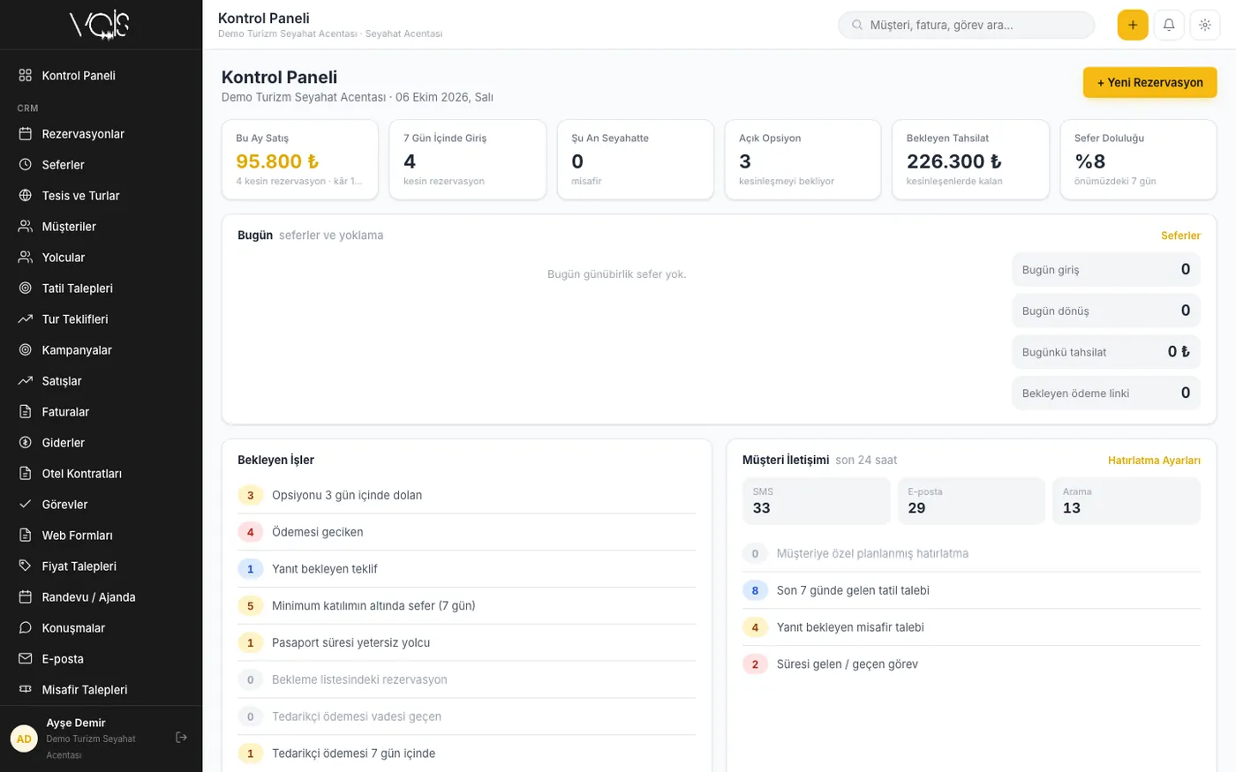Screen dimensions: 1236x772
Task: Click the Giderler coin icon
Action: pos(26,443)
